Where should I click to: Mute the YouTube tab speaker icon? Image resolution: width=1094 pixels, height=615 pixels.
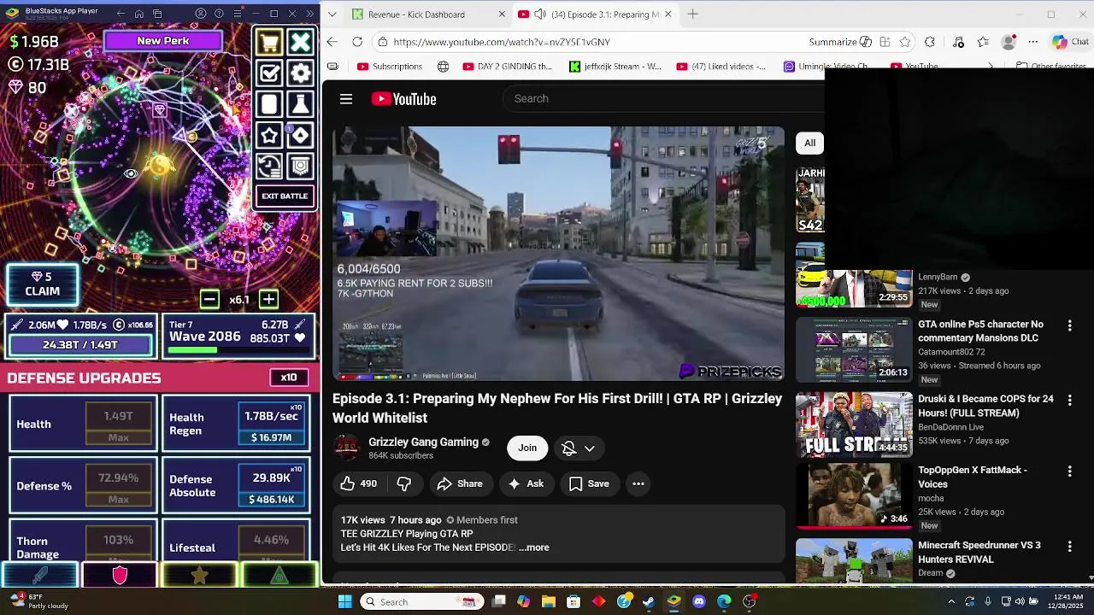540,15
